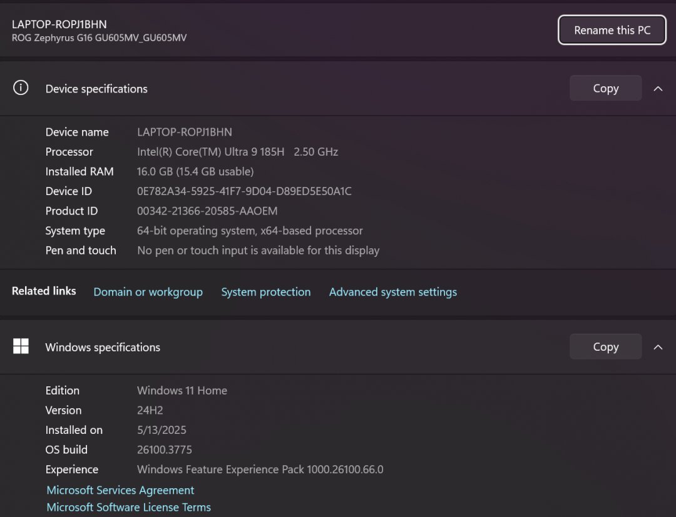Copy the Device specifications details
This screenshot has width=676, height=517.
click(605, 88)
